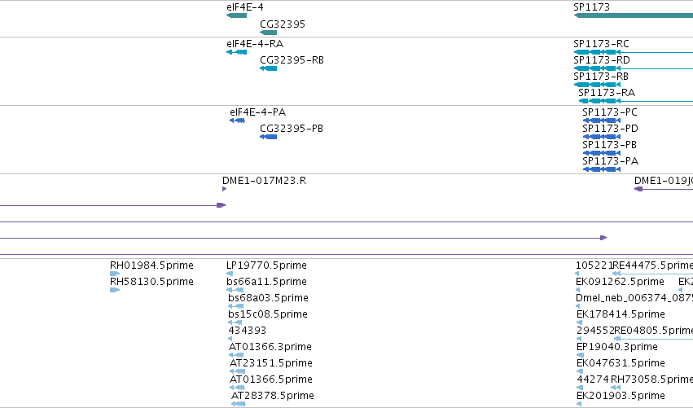Click the teal arrow glyph under CG32395

pyautogui.click(x=268, y=33)
